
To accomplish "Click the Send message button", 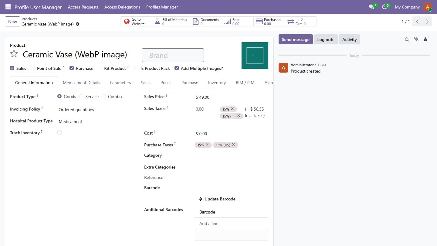I will click(x=296, y=39).
